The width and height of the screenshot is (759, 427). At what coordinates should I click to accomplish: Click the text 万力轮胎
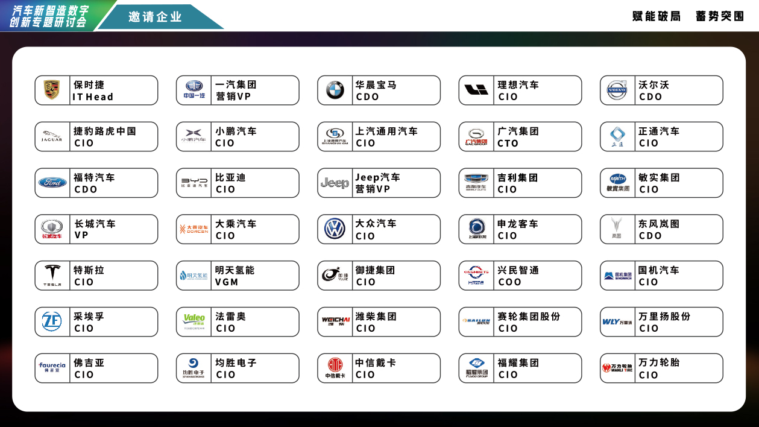point(659,362)
